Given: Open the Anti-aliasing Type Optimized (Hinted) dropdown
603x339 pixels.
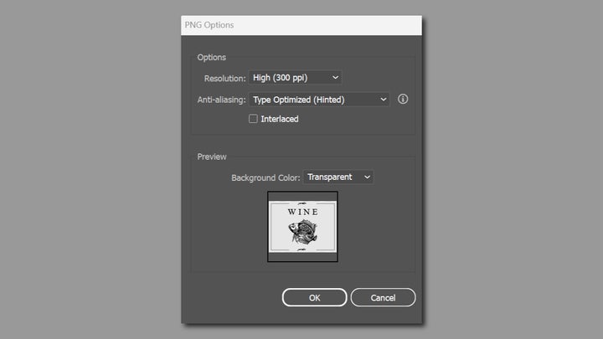Looking at the screenshot, I should pos(318,100).
